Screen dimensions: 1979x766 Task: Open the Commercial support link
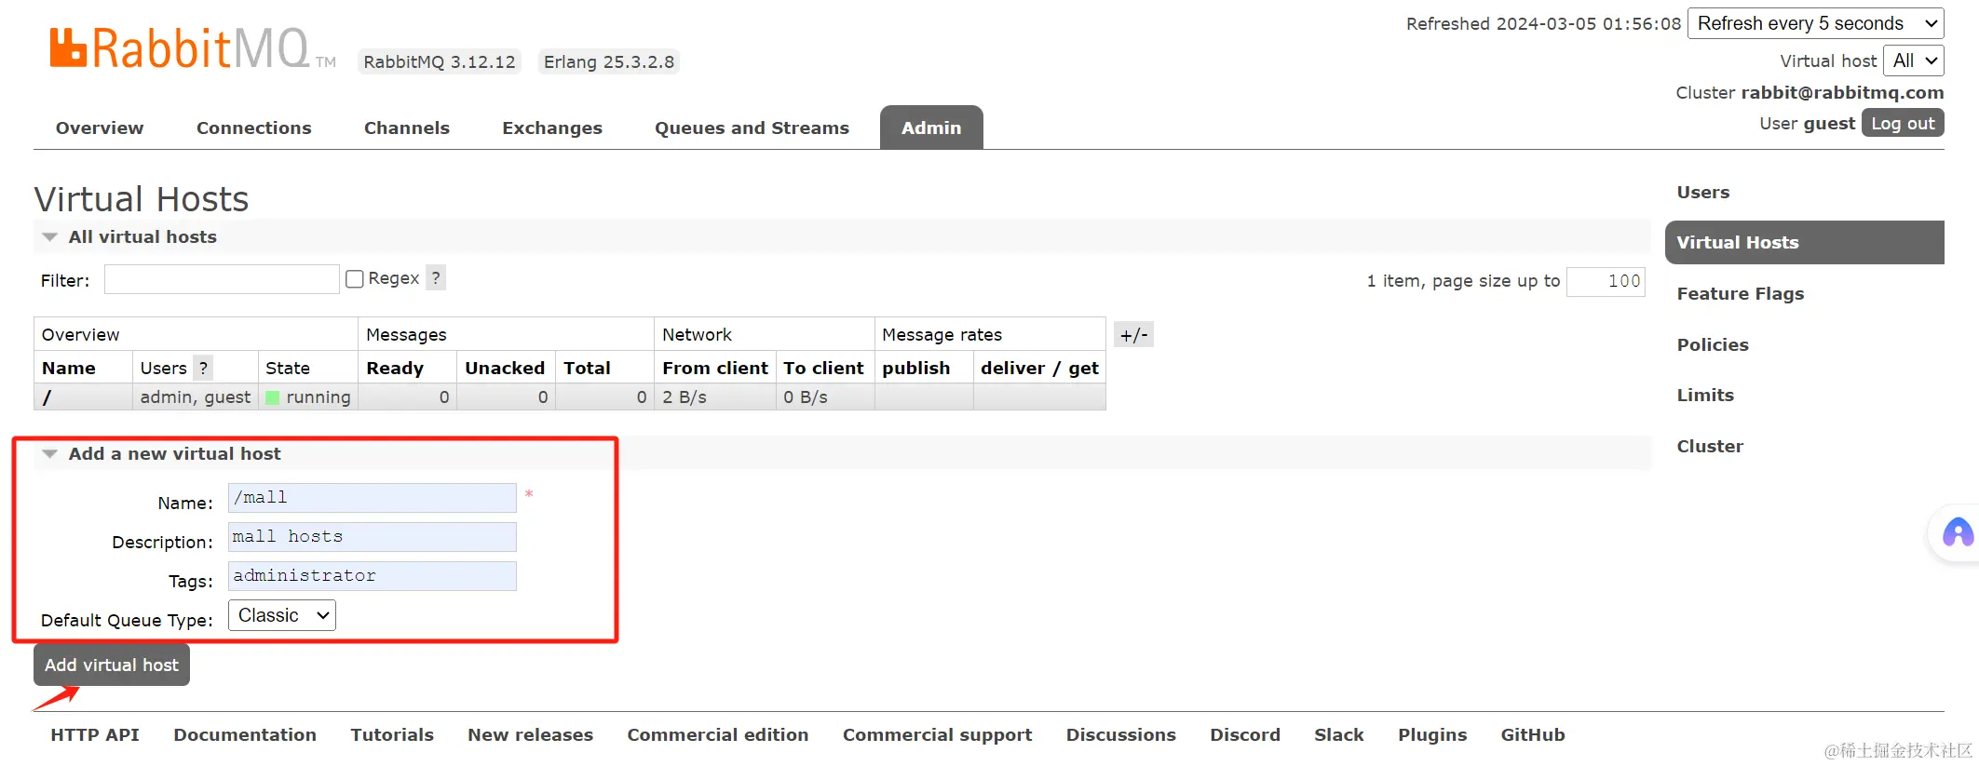point(938,734)
